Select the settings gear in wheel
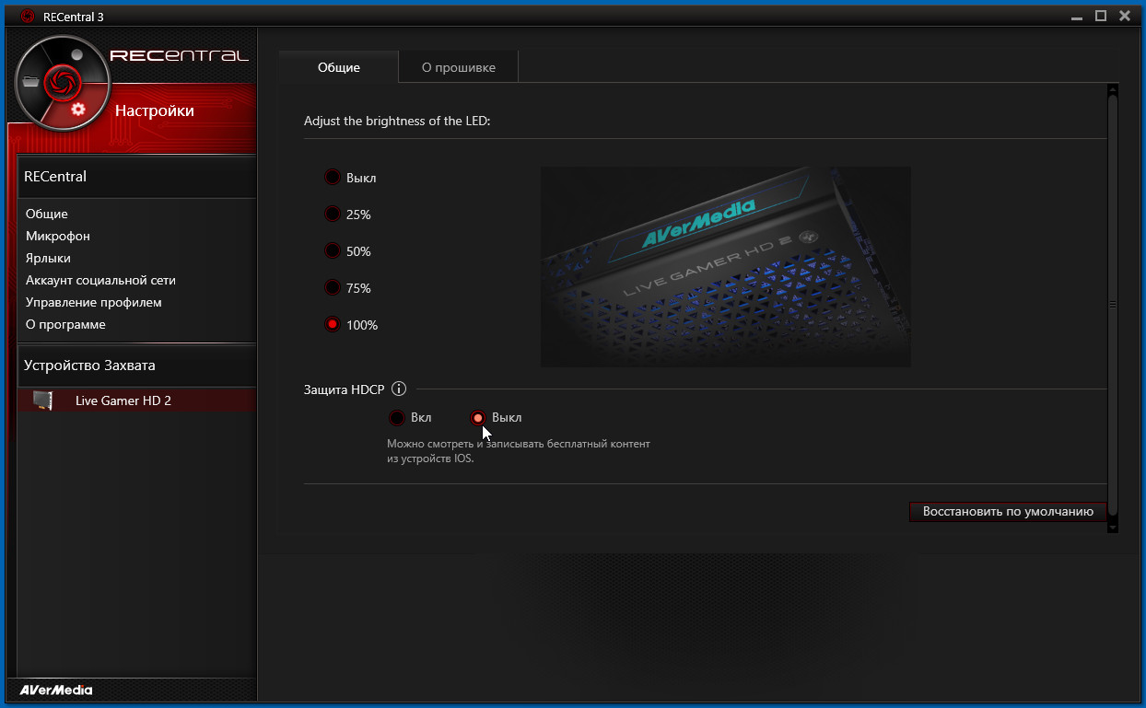 (x=77, y=110)
